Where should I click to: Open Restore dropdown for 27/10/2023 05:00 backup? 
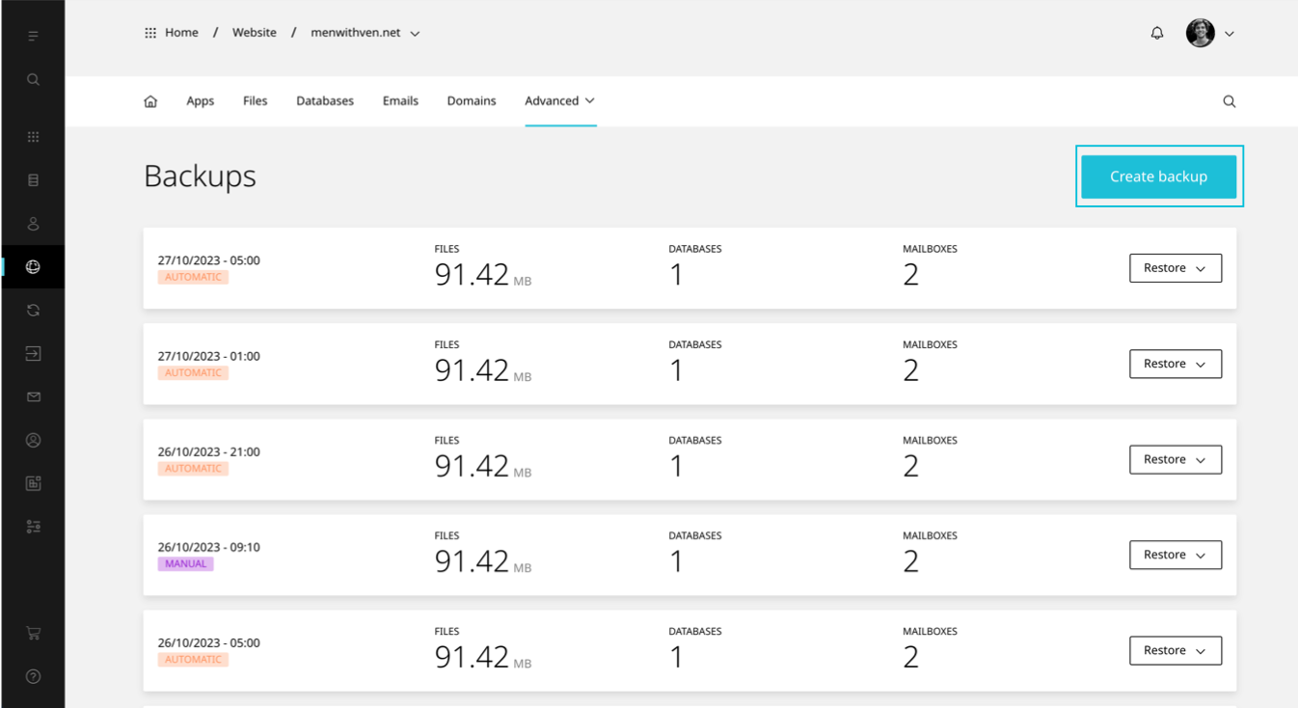point(1175,268)
